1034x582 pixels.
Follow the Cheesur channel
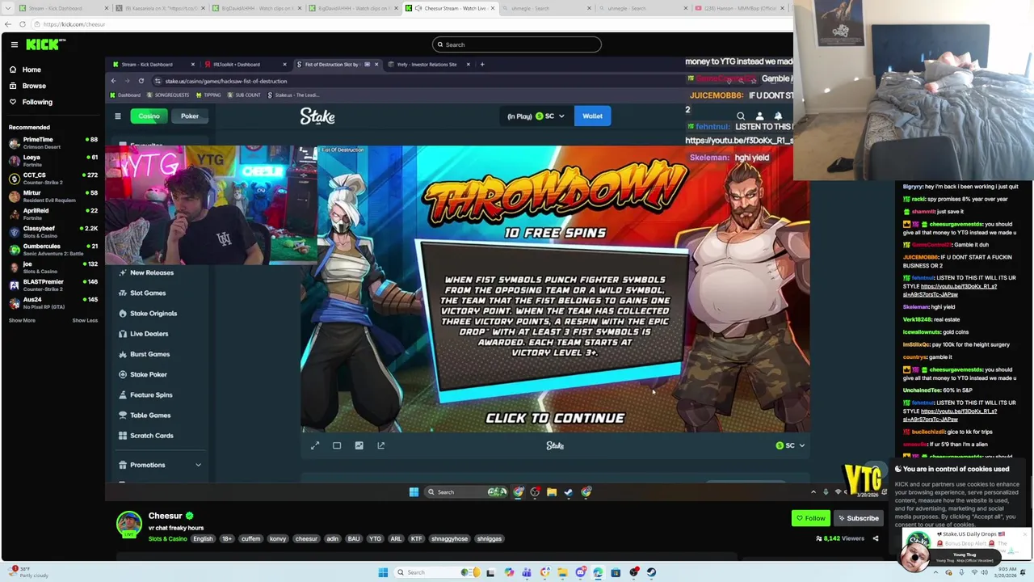[811, 518]
